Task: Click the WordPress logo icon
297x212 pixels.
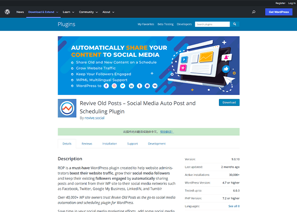Action: (x=7, y=12)
